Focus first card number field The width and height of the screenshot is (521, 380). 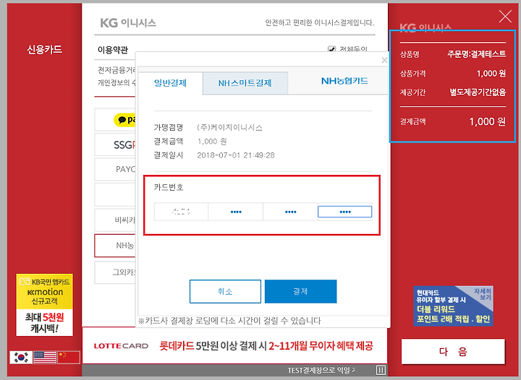[181, 212]
